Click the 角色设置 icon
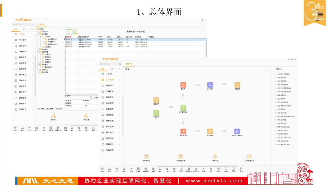 86,116
